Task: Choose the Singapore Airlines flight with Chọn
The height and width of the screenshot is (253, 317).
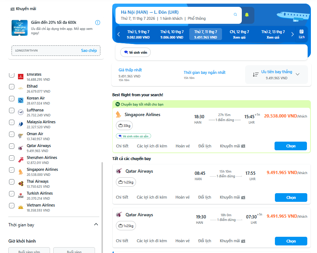Action: tap(290, 146)
